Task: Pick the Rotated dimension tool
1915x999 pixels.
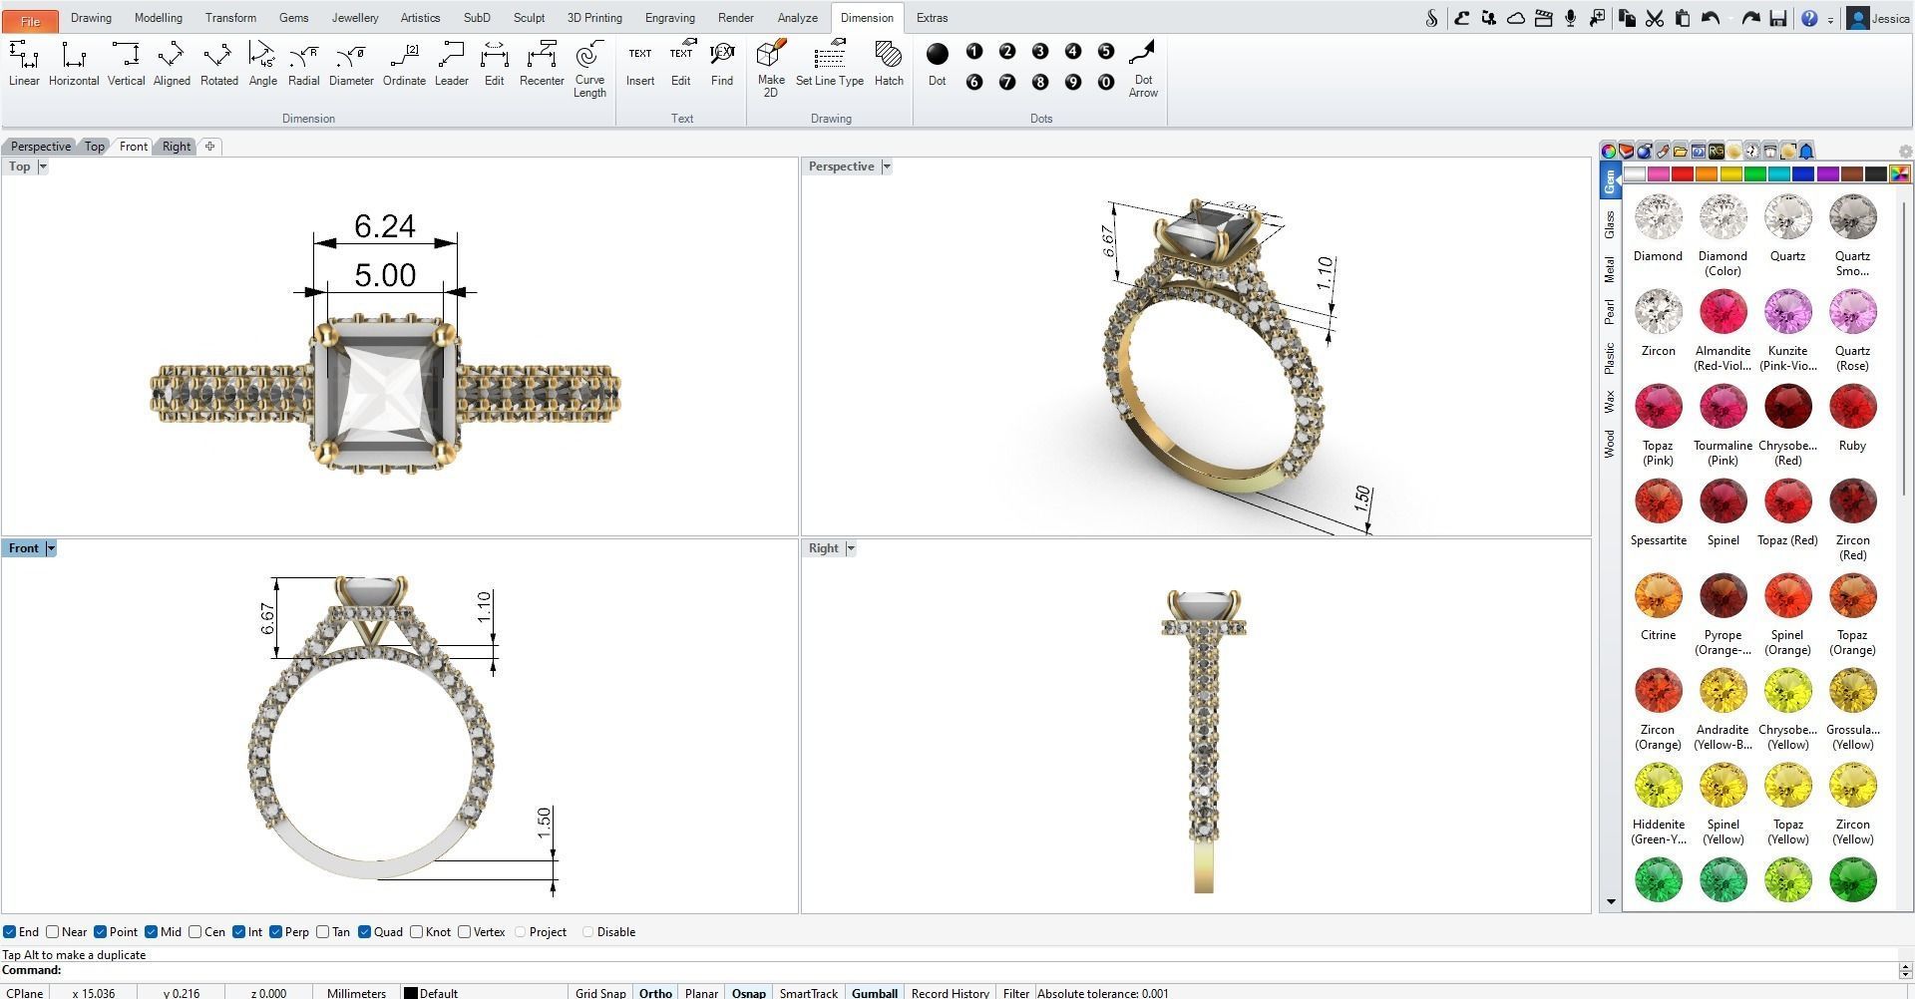Action: [218, 65]
